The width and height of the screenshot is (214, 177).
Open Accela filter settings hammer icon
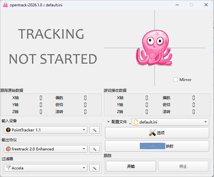[x=94, y=168]
